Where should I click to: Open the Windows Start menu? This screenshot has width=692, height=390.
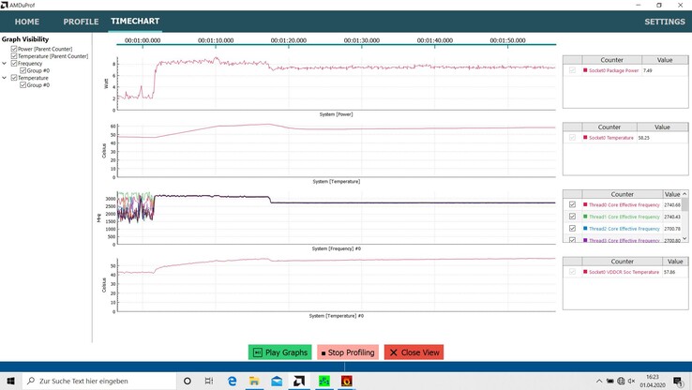10,381
